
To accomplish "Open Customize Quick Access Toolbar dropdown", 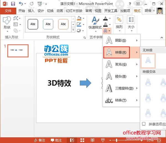I will 46,4.
